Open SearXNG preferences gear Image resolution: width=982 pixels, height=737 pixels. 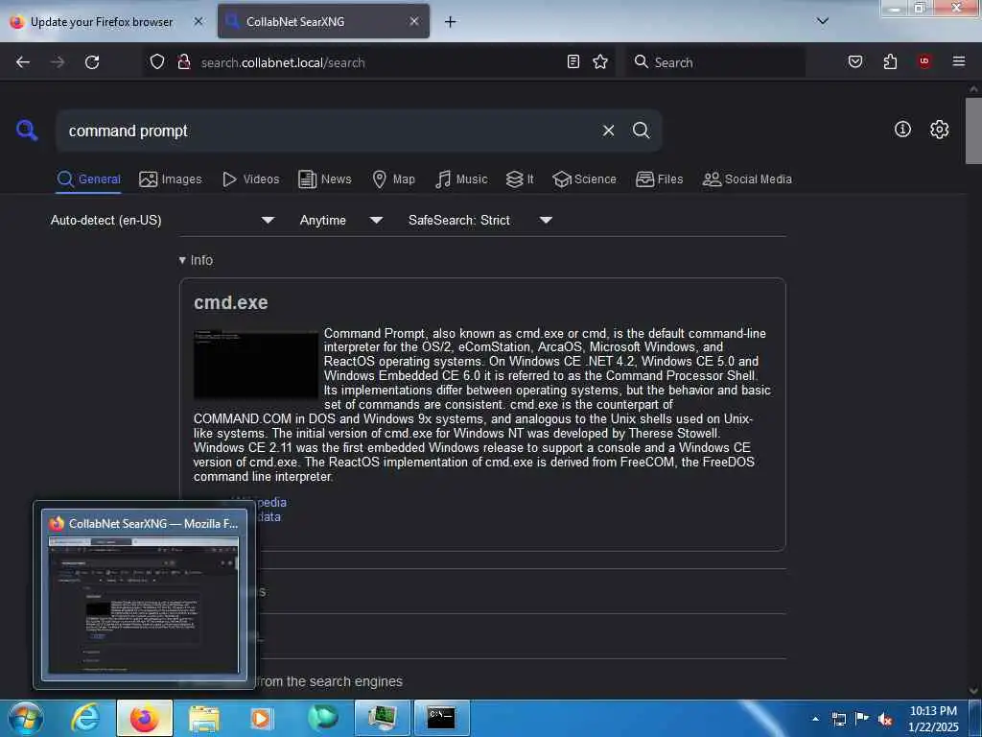pyautogui.click(x=940, y=130)
